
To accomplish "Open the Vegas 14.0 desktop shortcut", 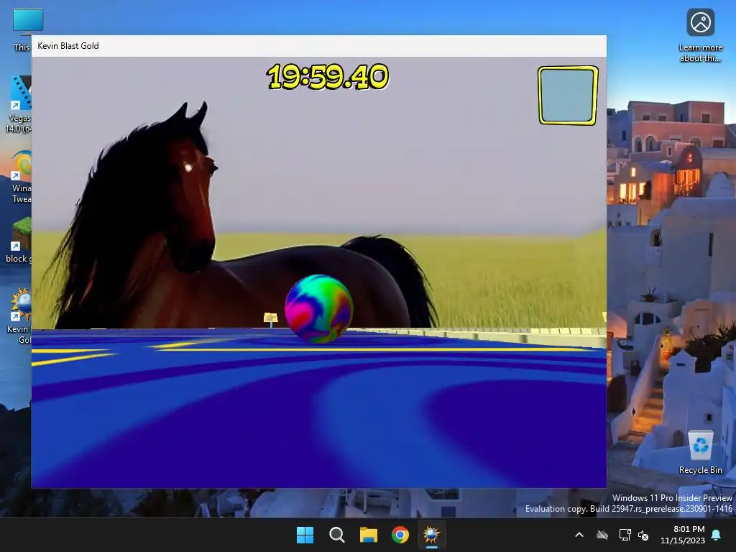I will click(19, 103).
